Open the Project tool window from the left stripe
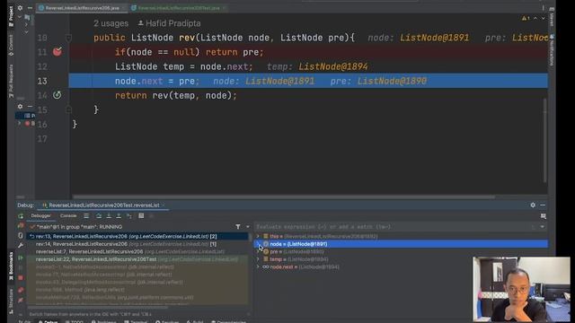This screenshot has height=323, width=575. [x=11, y=15]
